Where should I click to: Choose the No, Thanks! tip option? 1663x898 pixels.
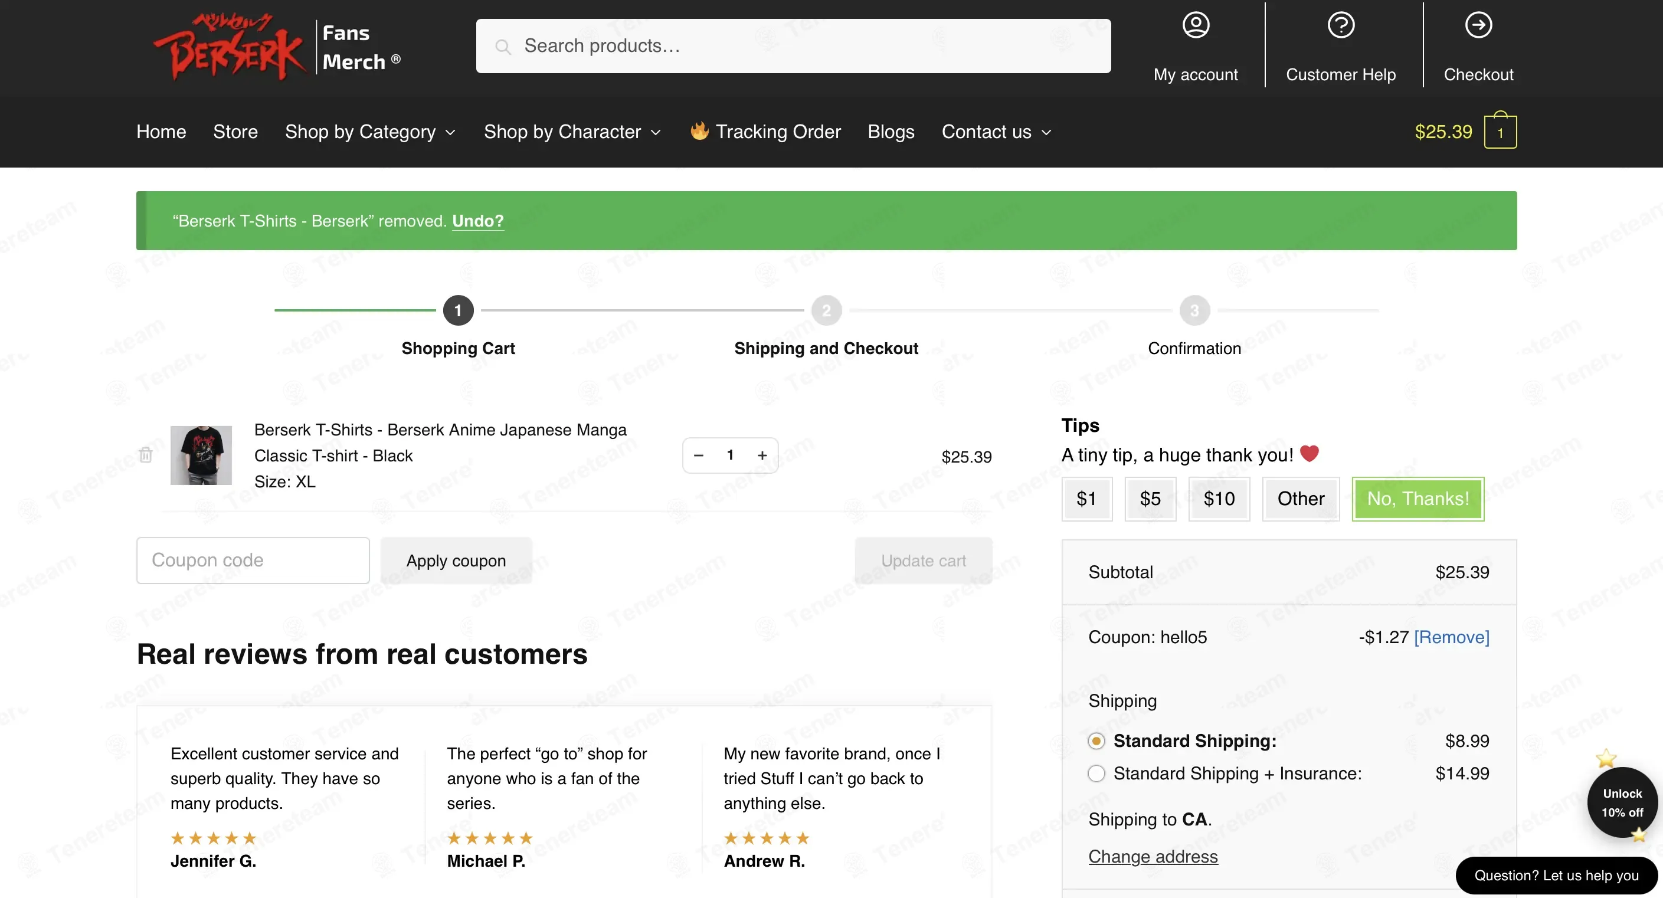(1418, 499)
